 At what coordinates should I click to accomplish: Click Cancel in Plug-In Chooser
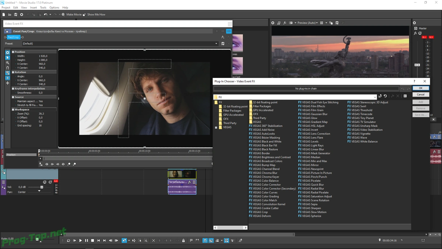(x=421, y=94)
